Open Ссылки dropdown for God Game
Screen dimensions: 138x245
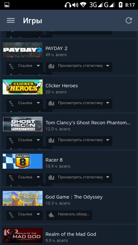click(x=25, y=215)
